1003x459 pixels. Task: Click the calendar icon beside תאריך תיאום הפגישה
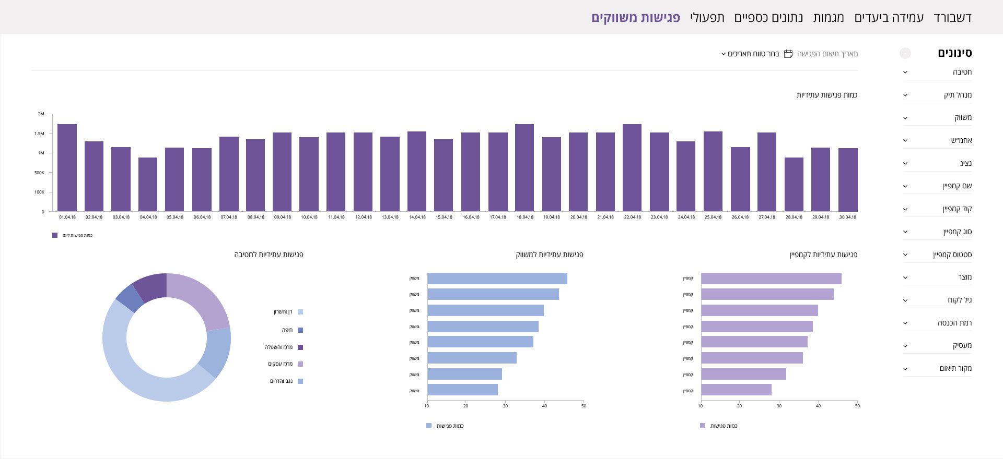click(x=788, y=54)
